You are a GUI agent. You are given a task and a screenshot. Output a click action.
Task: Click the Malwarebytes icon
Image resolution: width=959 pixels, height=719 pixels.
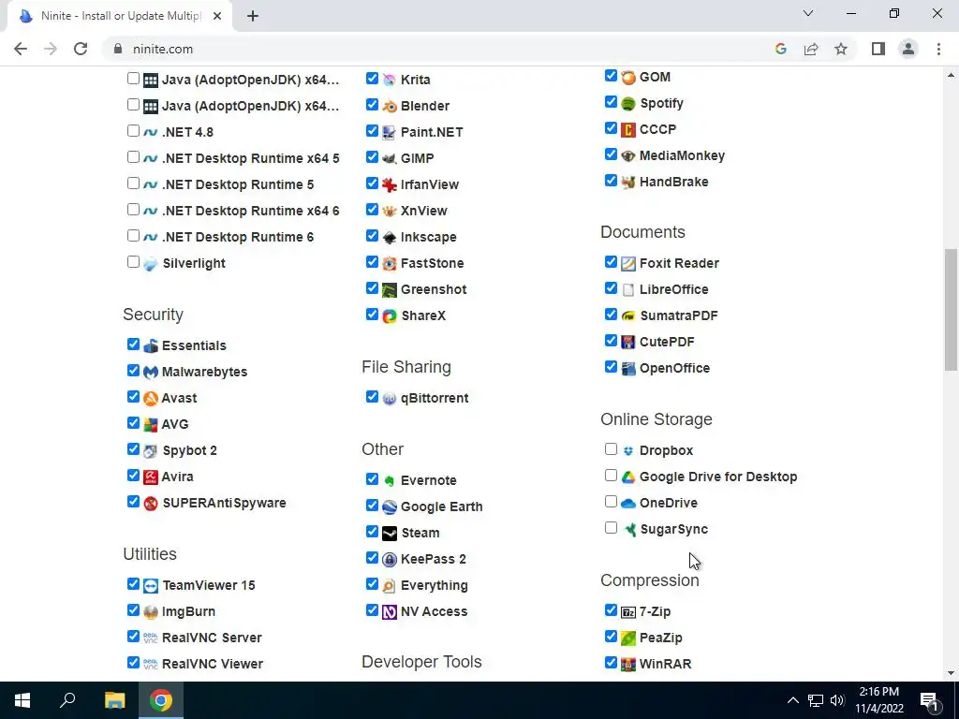click(x=151, y=372)
